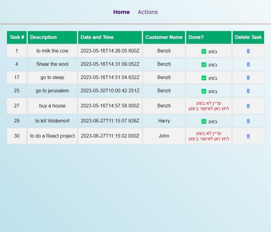Select the Task # column header
Viewport: 271px width, 232px height.
17,37
